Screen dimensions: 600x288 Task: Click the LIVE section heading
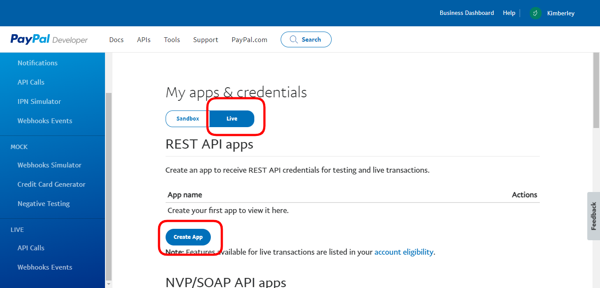tap(17, 230)
